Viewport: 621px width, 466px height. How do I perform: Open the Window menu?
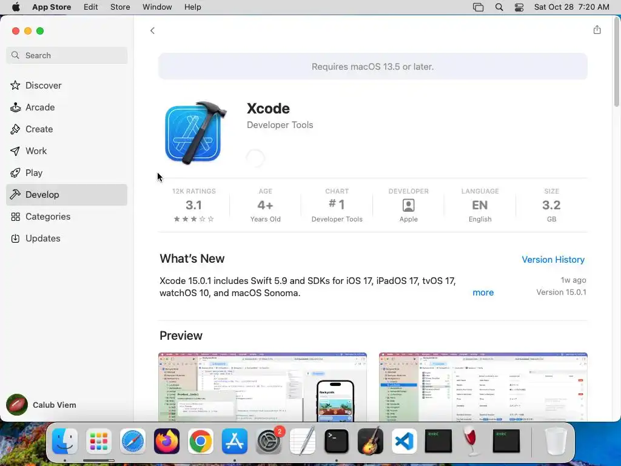[157, 7]
